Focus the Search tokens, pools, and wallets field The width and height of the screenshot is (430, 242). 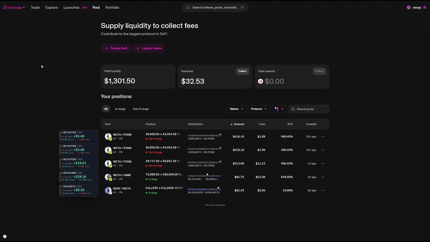click(215, 8)
